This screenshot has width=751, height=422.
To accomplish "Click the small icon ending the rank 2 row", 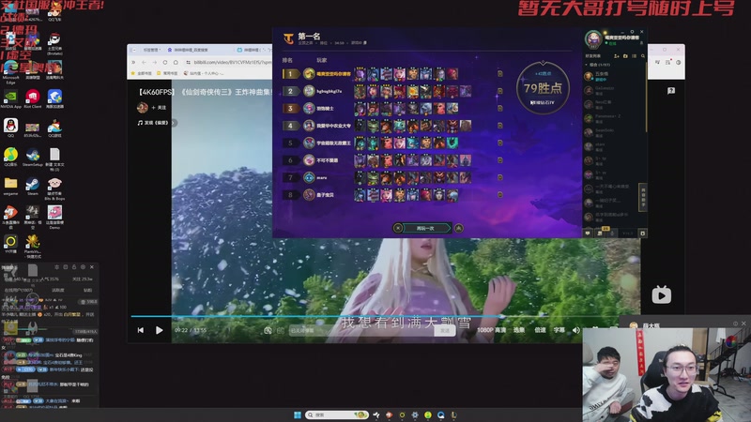I will pos(500,91).
